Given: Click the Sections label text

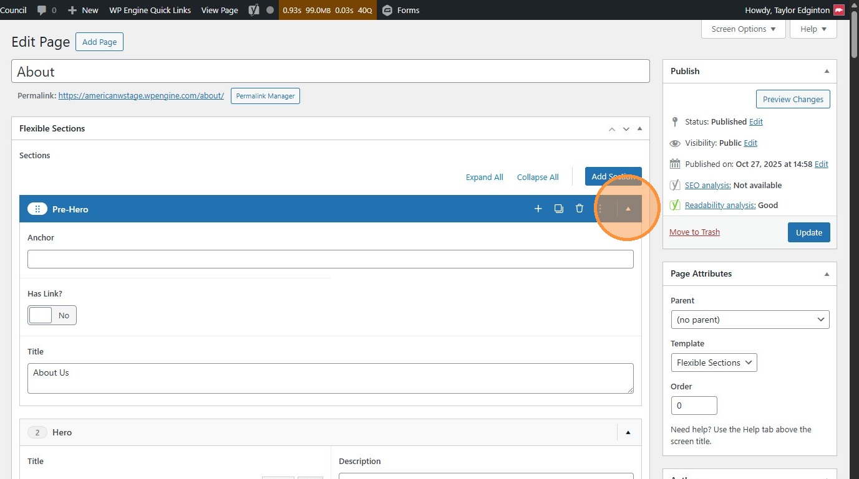Looking at the screenshot, I should [35, 155].
